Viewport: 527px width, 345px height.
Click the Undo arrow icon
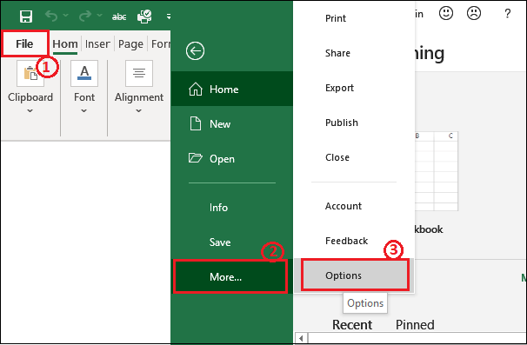point(51,16)
